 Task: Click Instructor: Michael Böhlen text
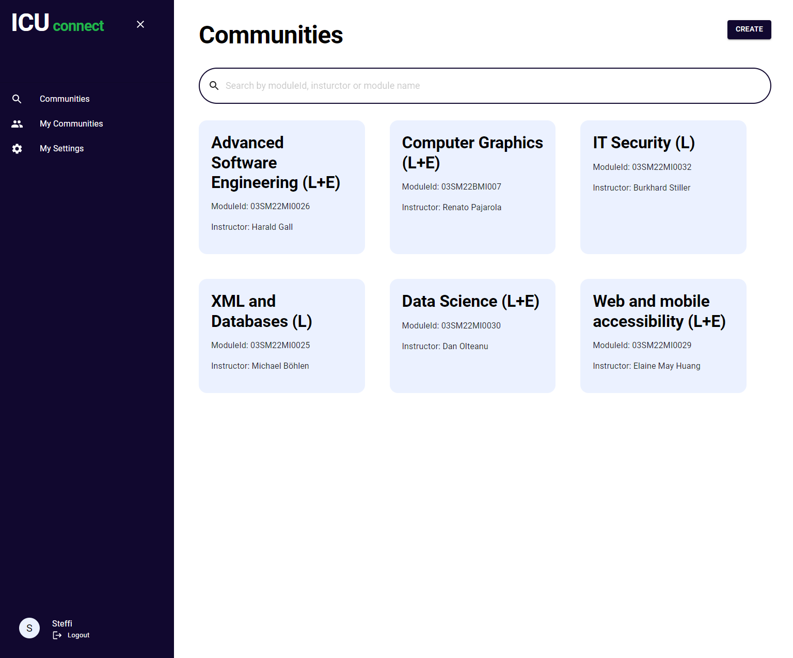point(260,366)
